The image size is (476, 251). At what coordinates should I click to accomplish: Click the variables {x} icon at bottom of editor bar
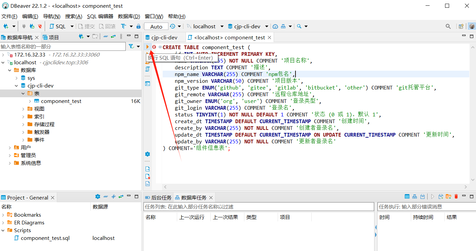148,184
